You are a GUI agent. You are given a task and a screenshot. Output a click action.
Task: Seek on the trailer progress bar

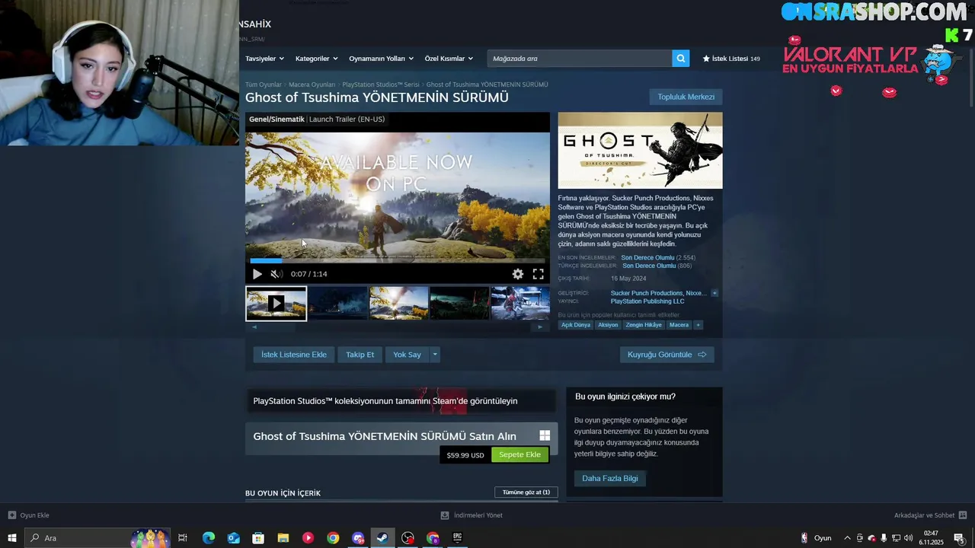coord(397,260)
